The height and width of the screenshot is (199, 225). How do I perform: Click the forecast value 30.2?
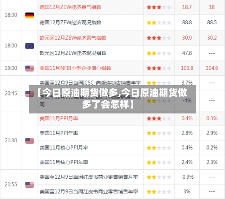click(x=212, y=38)
